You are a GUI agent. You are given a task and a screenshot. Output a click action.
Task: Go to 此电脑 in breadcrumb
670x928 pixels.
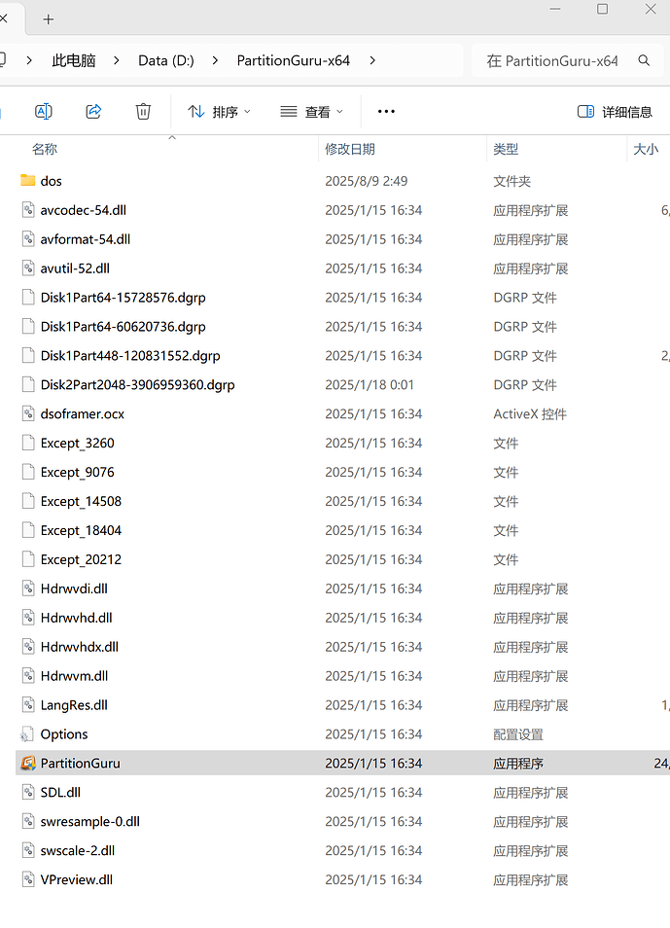[x=73, y=60]
